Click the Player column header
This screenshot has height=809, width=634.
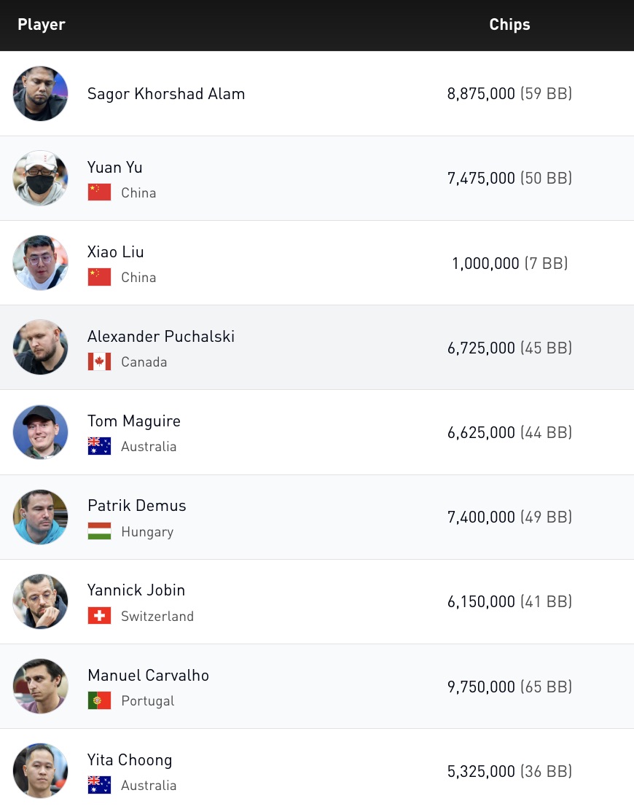(42, 25)
